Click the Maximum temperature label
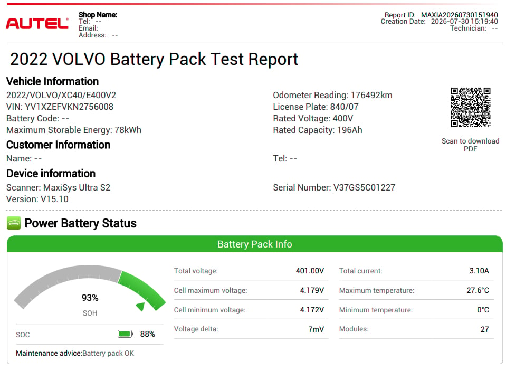The width and height of the screenshot is (506, 371). (x=377, y=290)
